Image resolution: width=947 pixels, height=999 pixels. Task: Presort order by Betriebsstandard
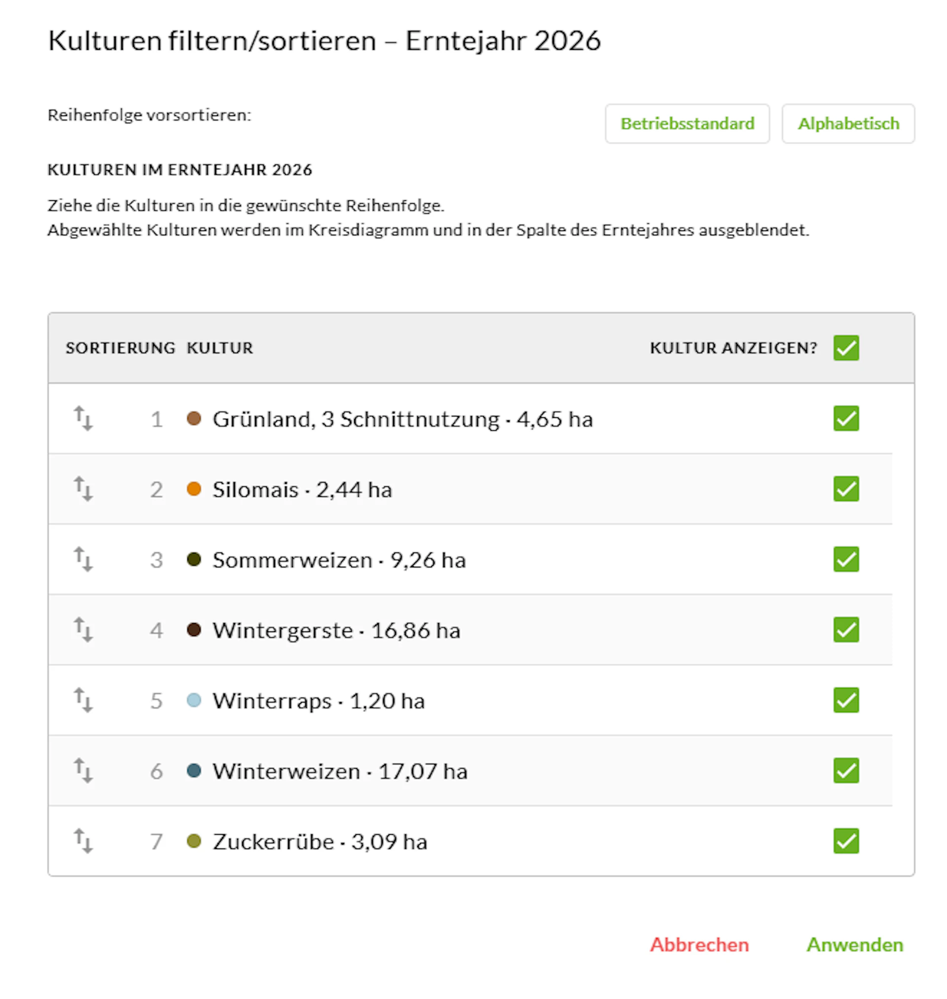[x=687, y=124]
